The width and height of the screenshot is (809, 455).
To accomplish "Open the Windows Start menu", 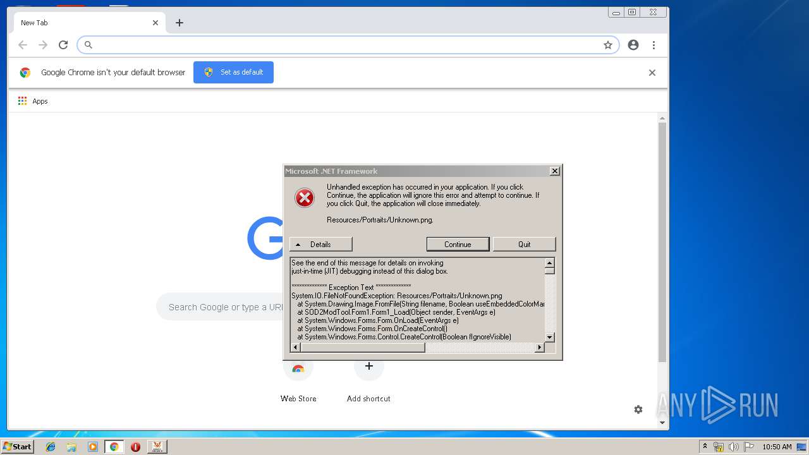I will pos(17,446).
